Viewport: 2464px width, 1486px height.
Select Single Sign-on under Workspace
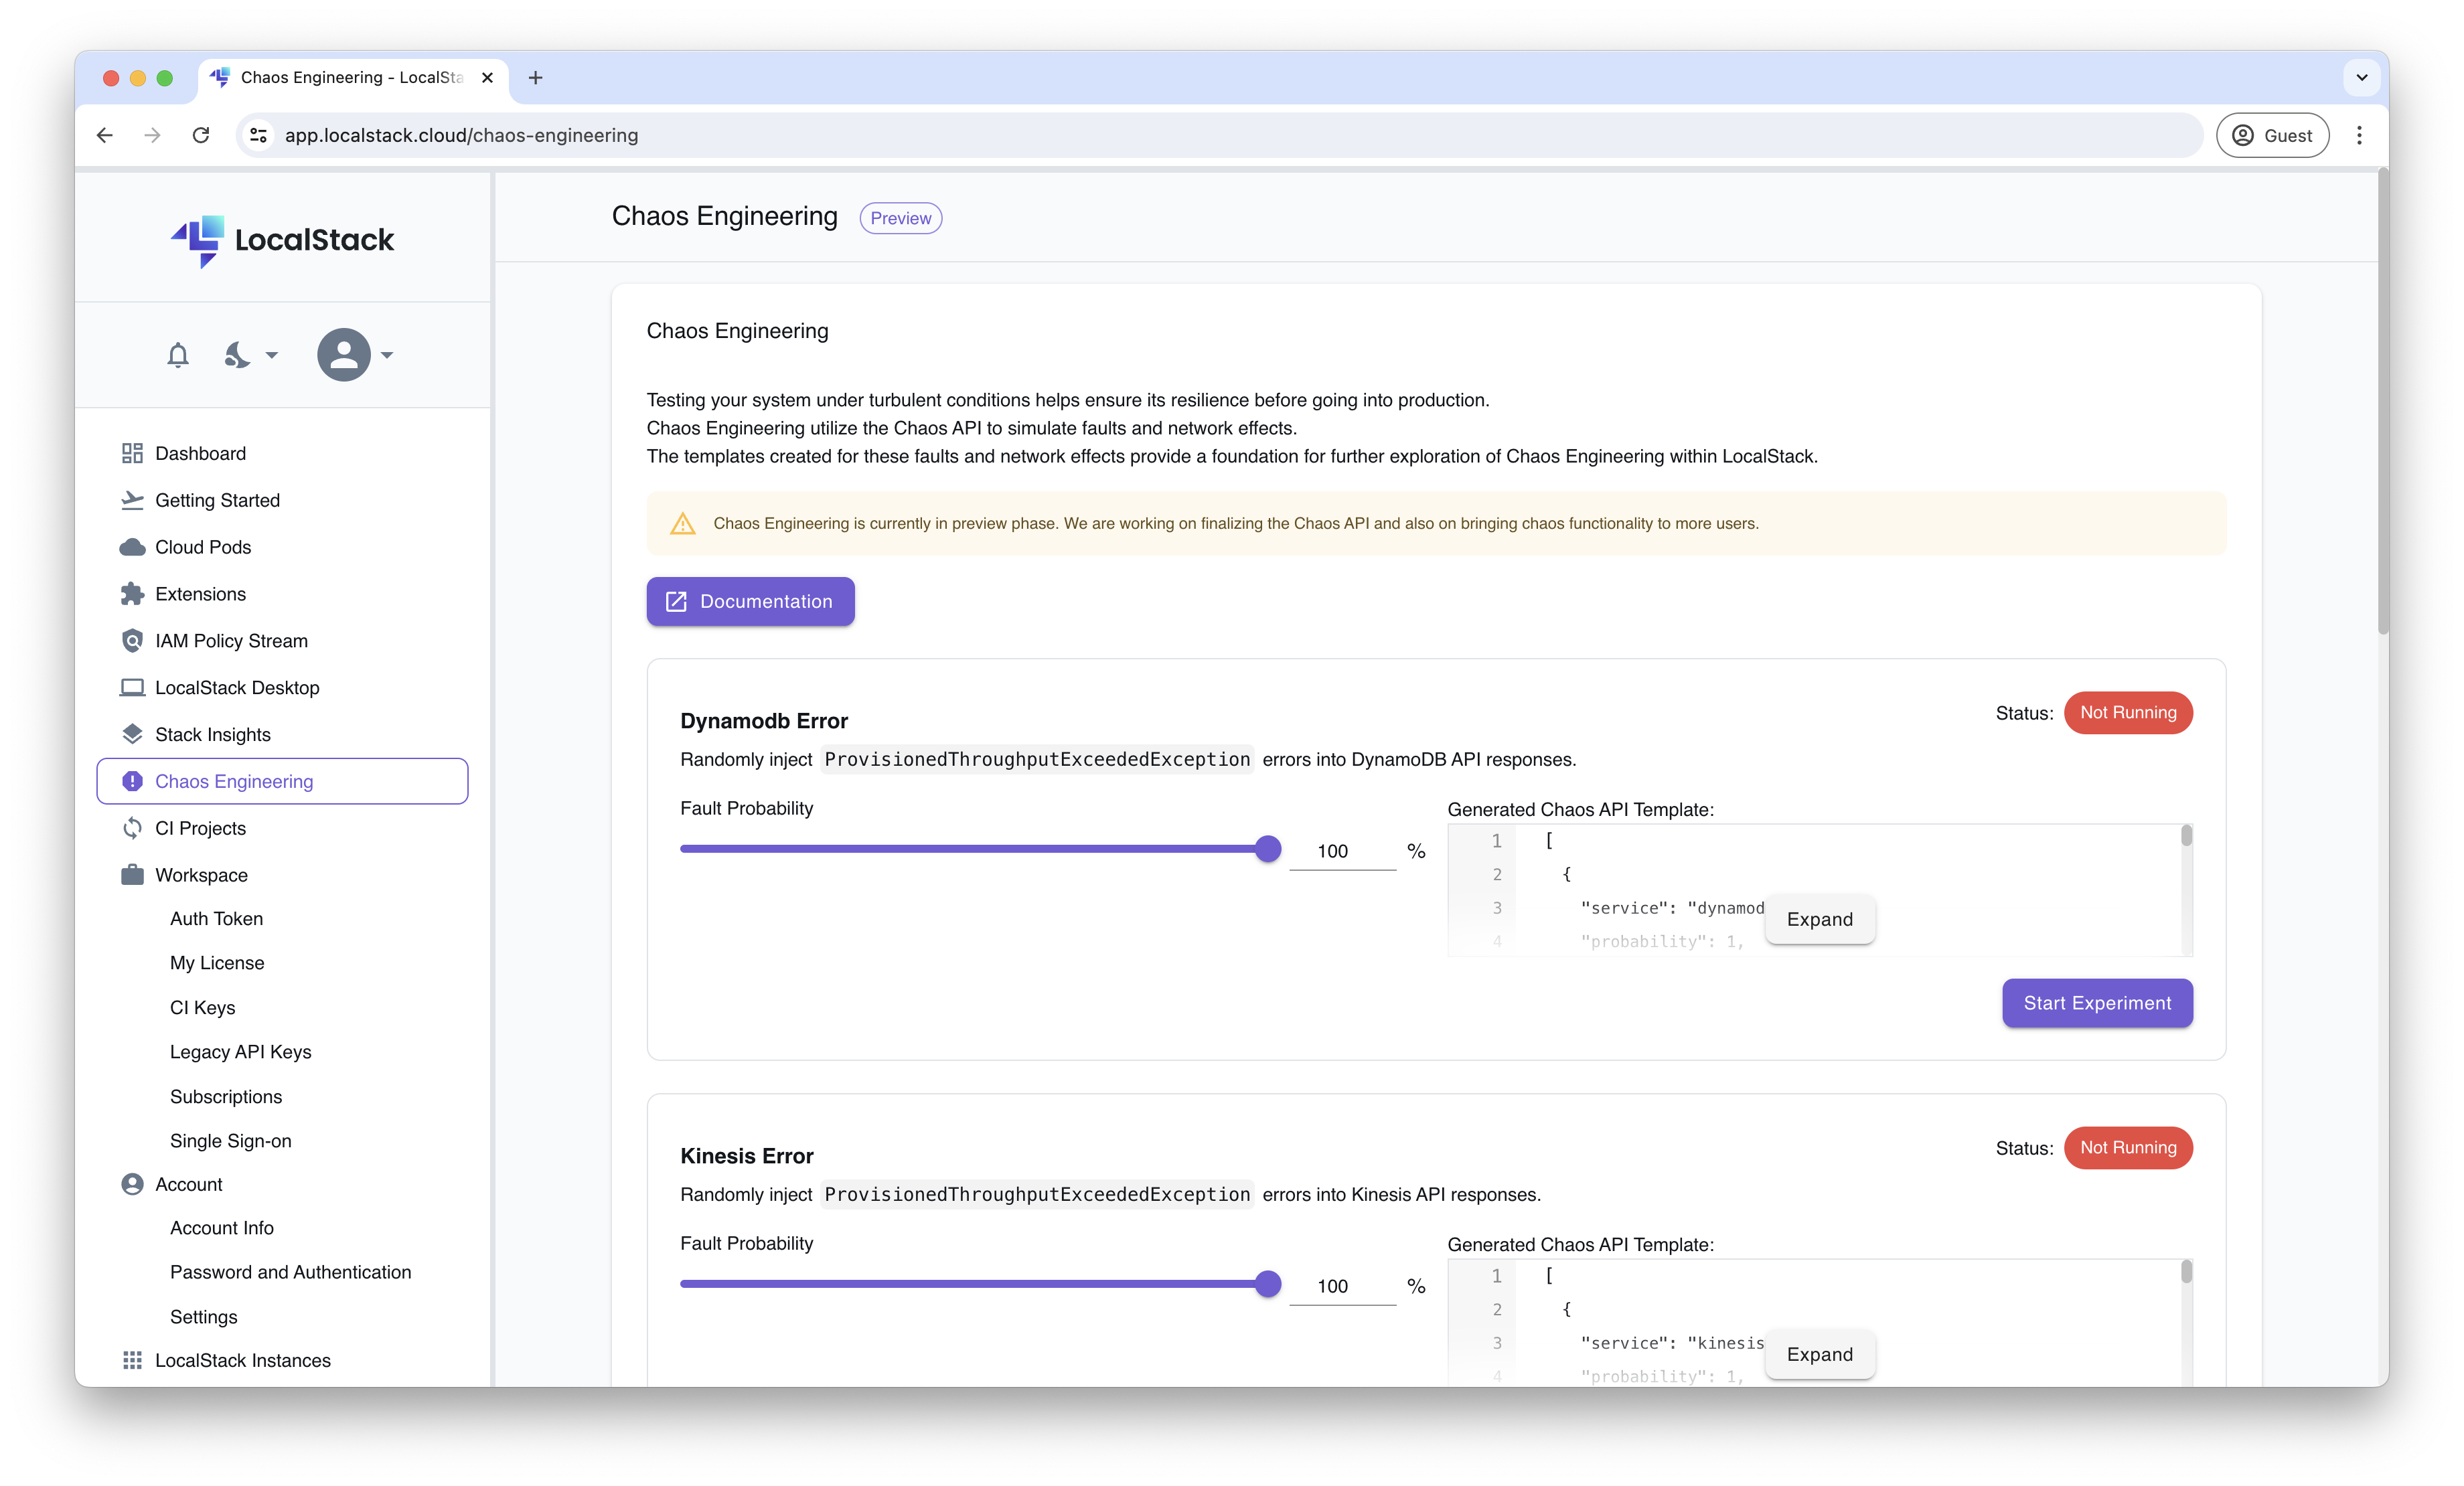coord(230,1140)
